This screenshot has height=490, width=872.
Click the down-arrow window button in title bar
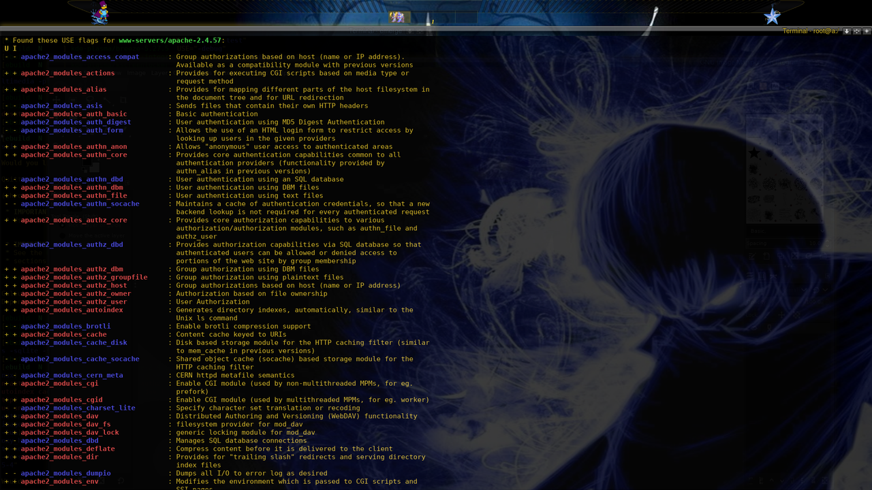click(x=847, y=31)
